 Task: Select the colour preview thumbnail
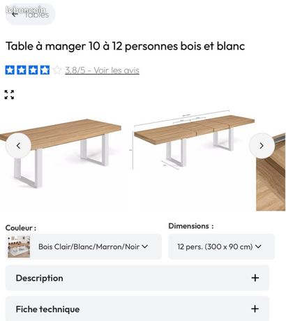click(x=19, y=246)
